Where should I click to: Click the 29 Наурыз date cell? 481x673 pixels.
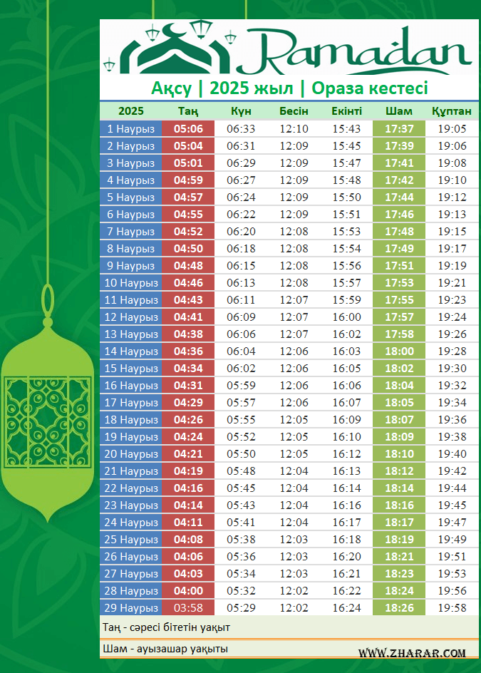tap(131, 608)
